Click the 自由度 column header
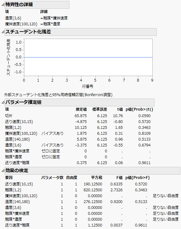This screenshot has width=181, height=229. click(72, 178)
